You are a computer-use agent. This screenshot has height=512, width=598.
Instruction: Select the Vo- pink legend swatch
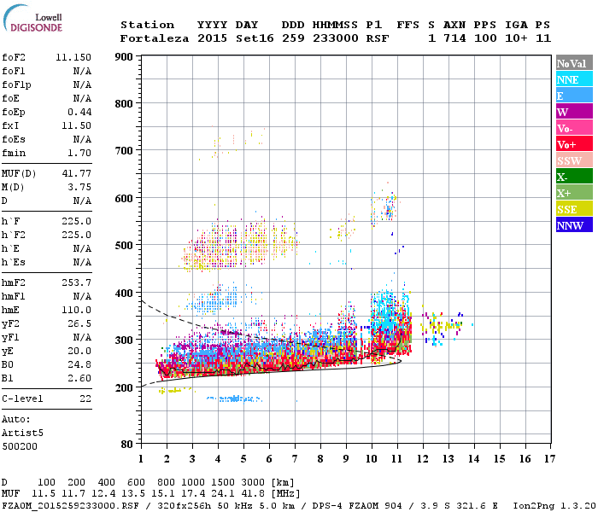[574, 128]
